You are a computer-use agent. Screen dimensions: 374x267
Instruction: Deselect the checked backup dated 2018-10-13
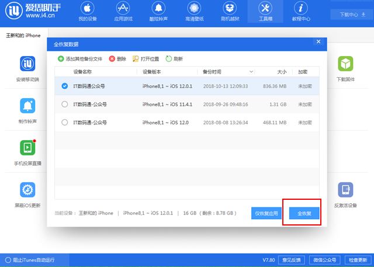click(x=65, y=86)
